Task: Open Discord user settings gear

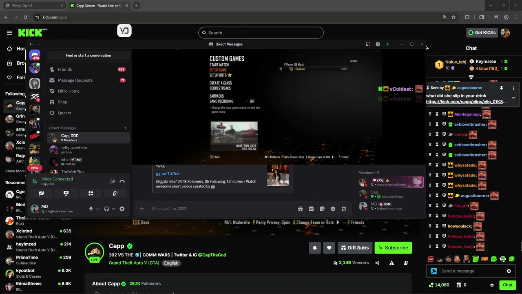Action: [122, 209]
